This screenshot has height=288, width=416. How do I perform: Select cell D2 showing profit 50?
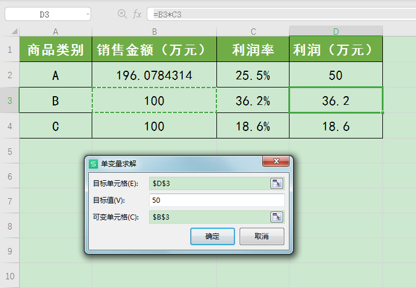coord(336,75)
